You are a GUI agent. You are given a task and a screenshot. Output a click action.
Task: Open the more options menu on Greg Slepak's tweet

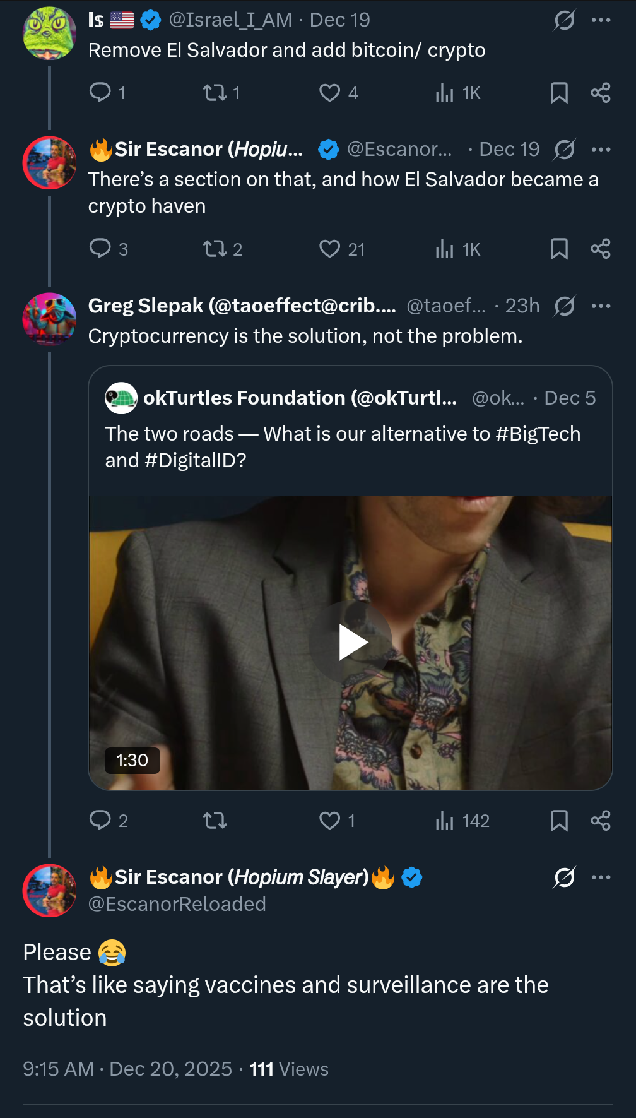[601, 306]
